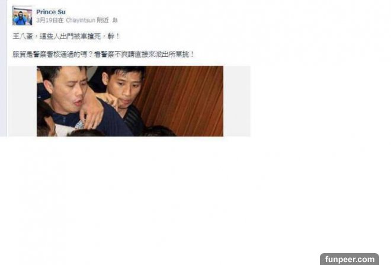Open the attached photo in the post

[130, 101]
